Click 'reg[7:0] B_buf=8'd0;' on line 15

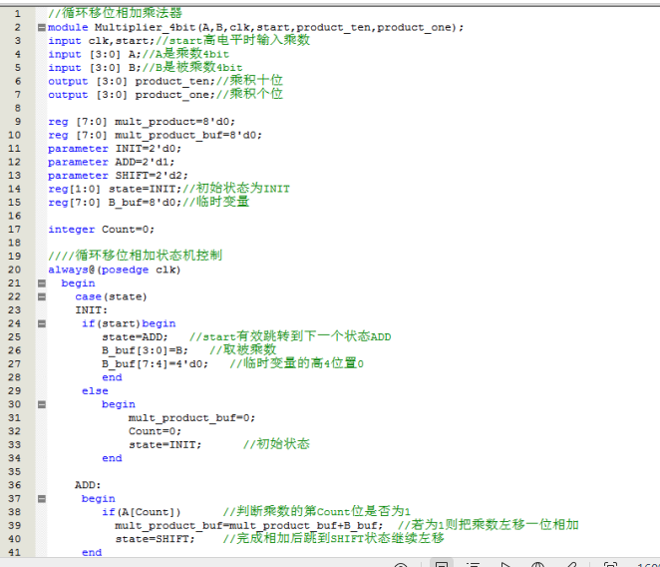click(115, 203)
